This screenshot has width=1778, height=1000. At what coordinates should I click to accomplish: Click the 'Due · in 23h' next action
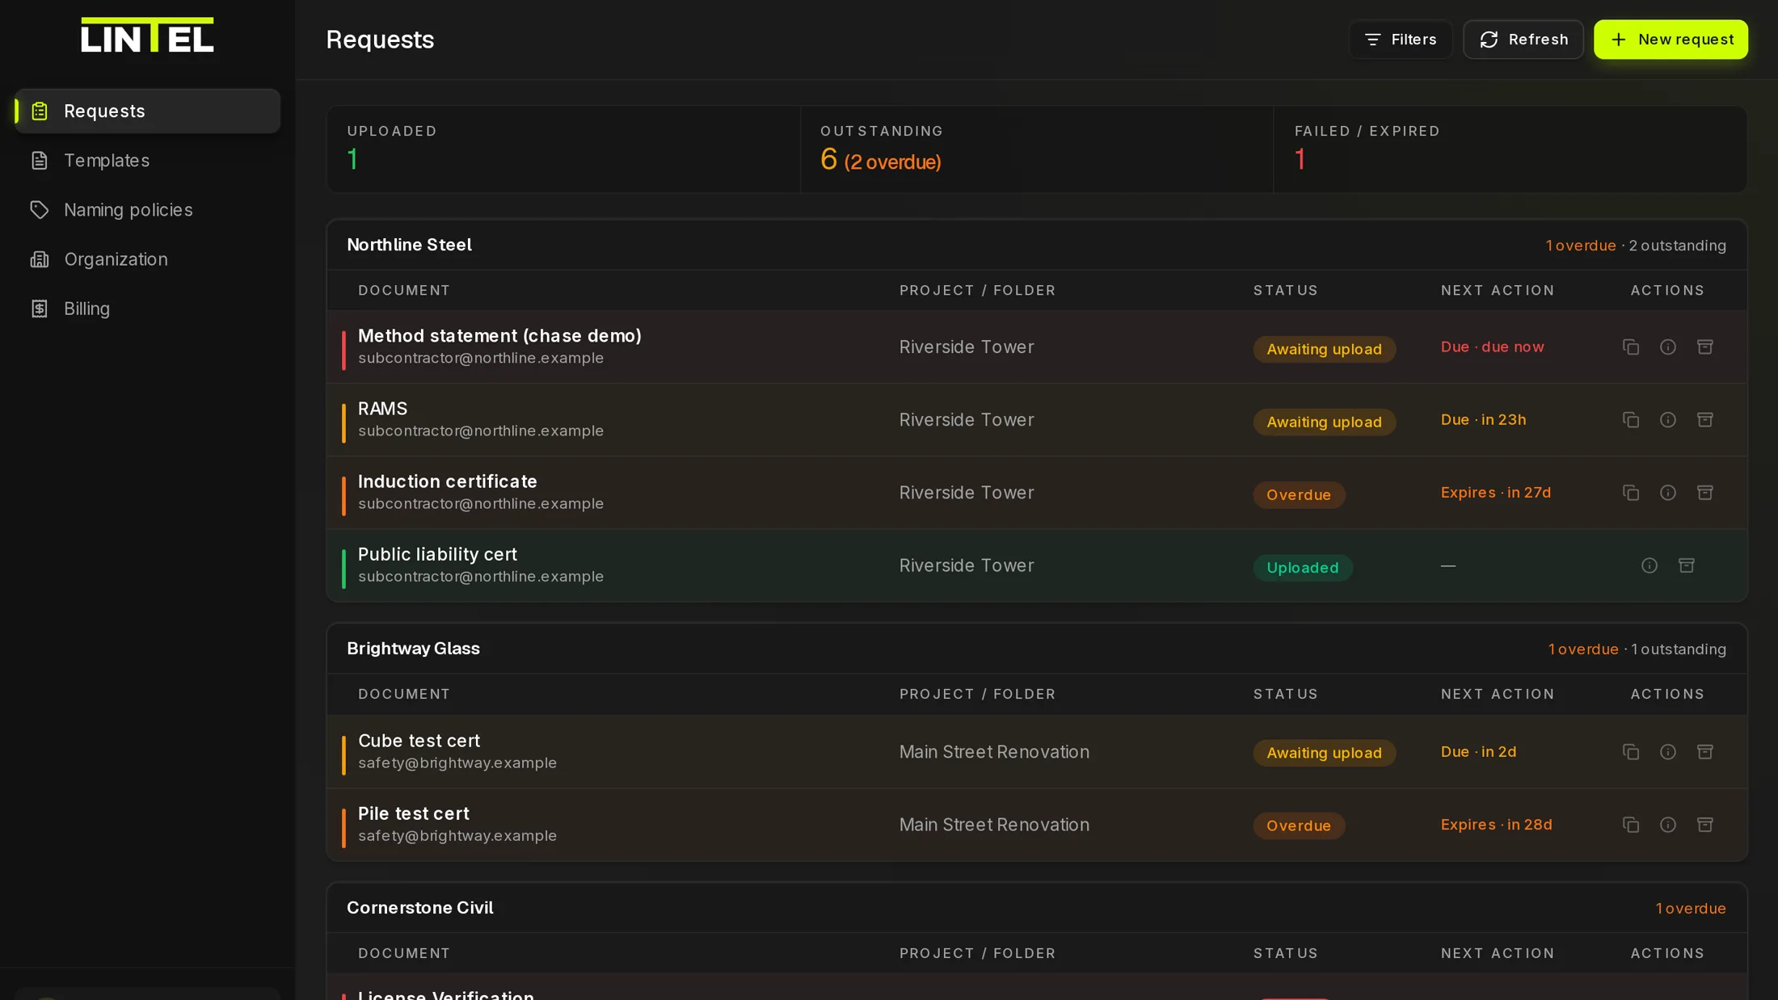click(x=1484, y=419)
